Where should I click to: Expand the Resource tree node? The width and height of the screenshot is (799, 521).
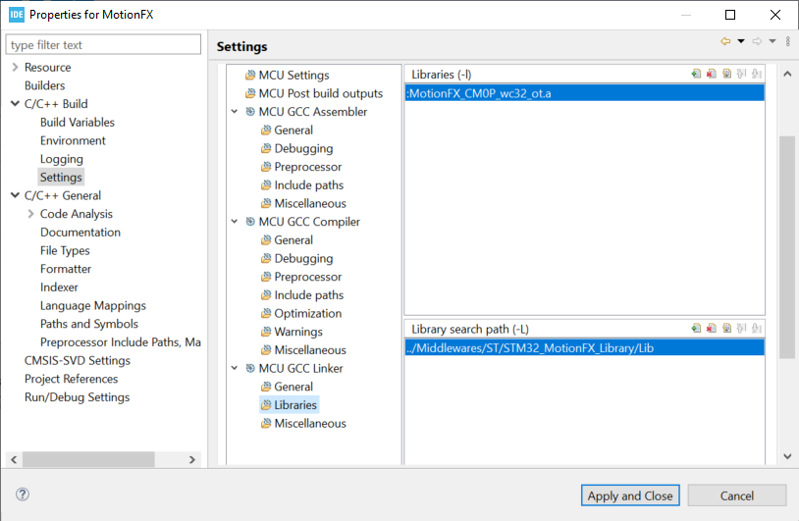[15, 67]
